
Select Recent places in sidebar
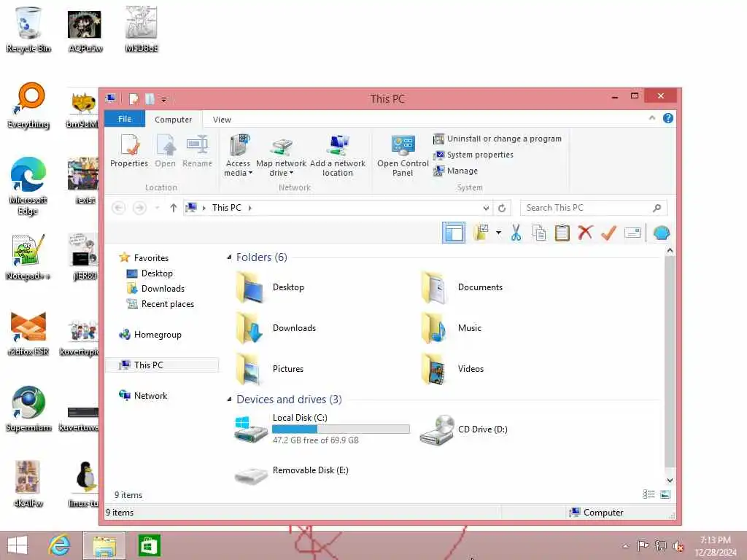tap(167, 304)
